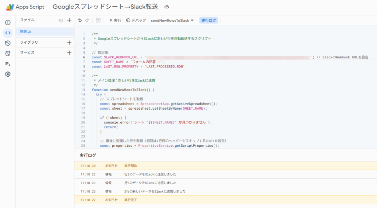Open the sendNewRowsToSlack function dropdown
This screenshot has height=208, width=377.
tap(172, 21)
